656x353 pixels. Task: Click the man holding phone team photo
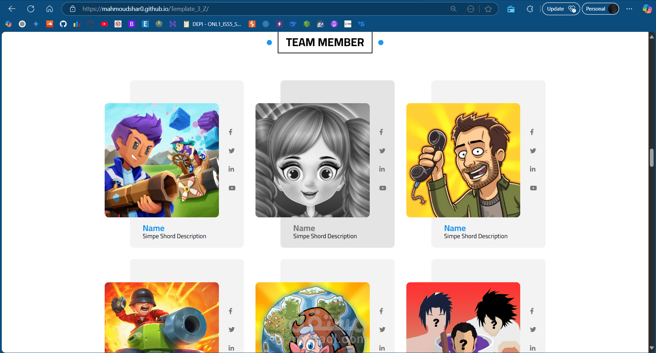pyautogui.click(x=463, y=160)
